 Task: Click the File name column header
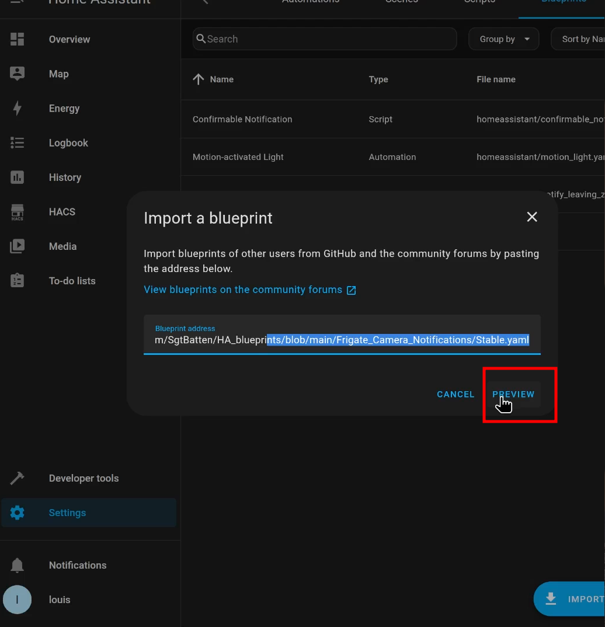[496, 79]
